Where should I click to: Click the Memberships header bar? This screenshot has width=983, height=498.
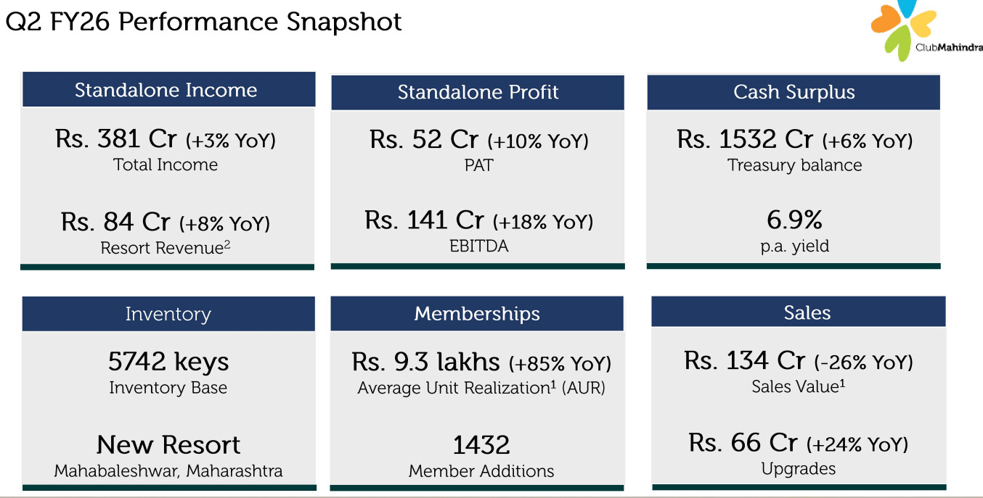(477, 313)
